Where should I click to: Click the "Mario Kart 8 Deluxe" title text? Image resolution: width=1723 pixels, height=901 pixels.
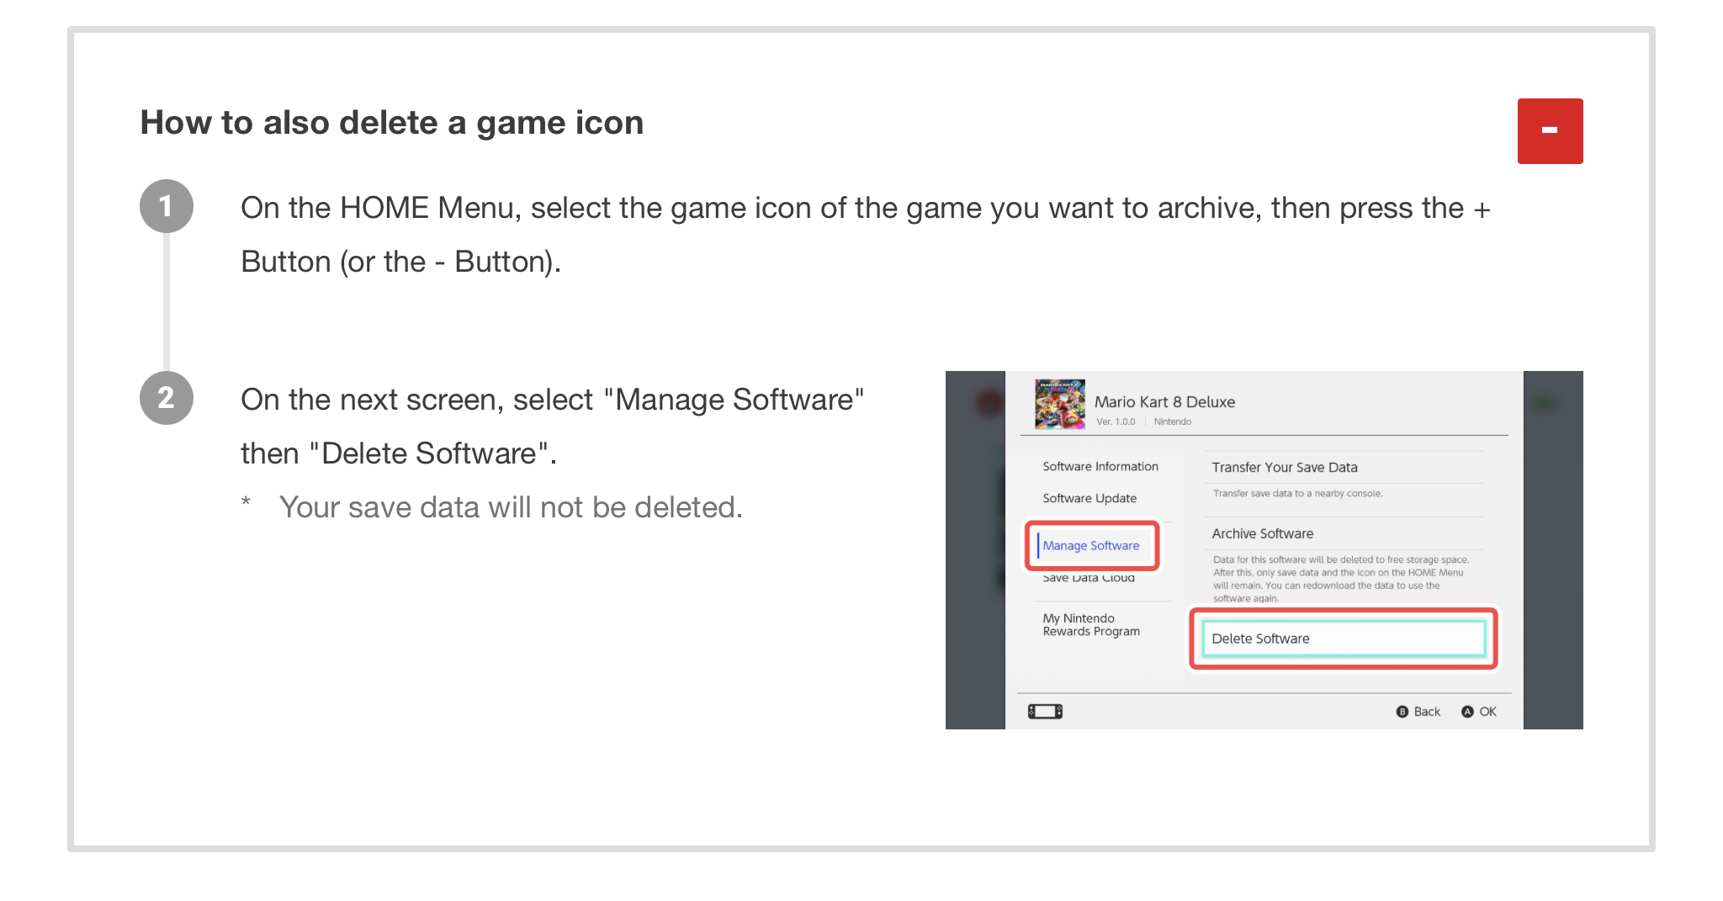point(1164,402)
